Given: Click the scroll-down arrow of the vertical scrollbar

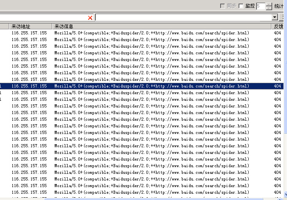Looking at the screenshot, I should coord(285,194).
